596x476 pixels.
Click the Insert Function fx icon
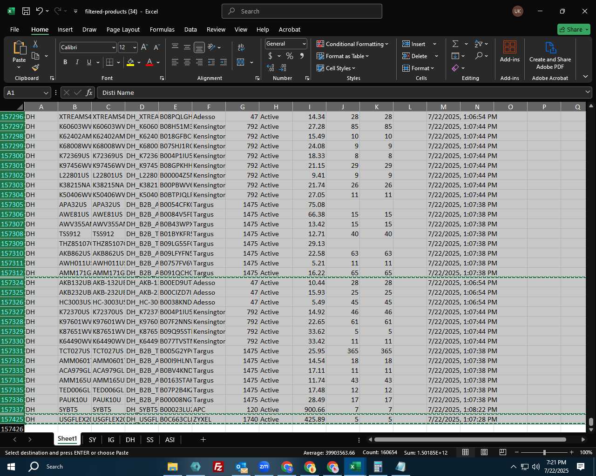[x=89, y=93]
